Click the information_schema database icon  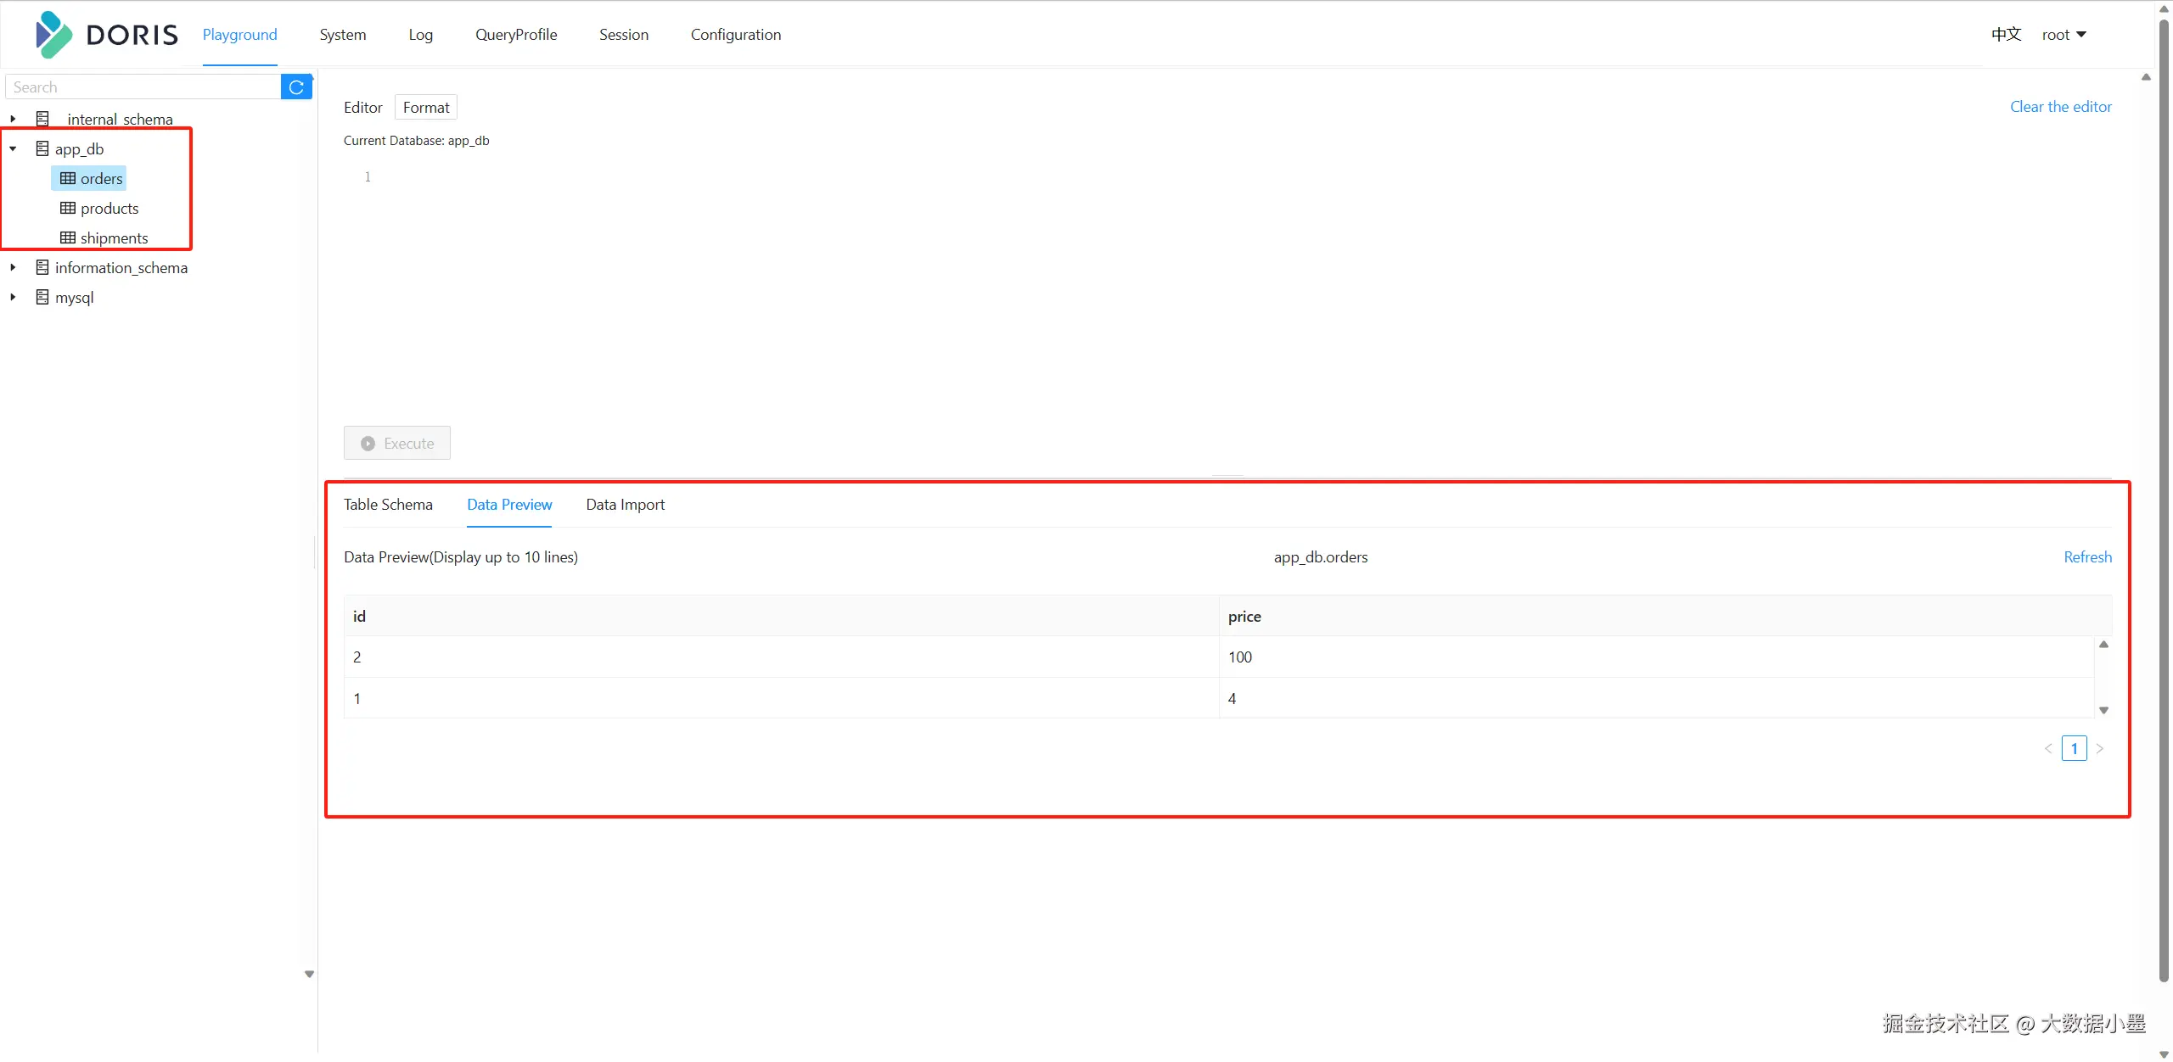42,267
